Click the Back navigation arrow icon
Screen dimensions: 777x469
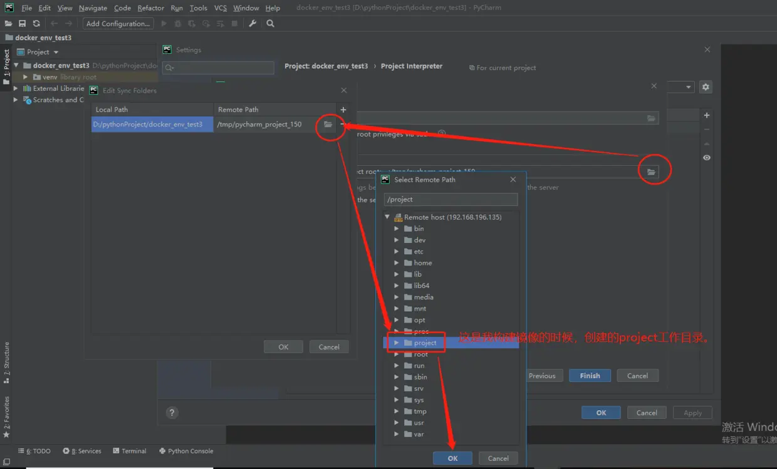pos(54,24)
